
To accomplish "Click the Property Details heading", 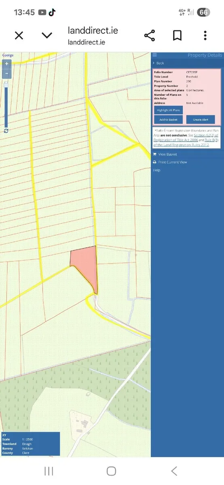I will (205, 55).
